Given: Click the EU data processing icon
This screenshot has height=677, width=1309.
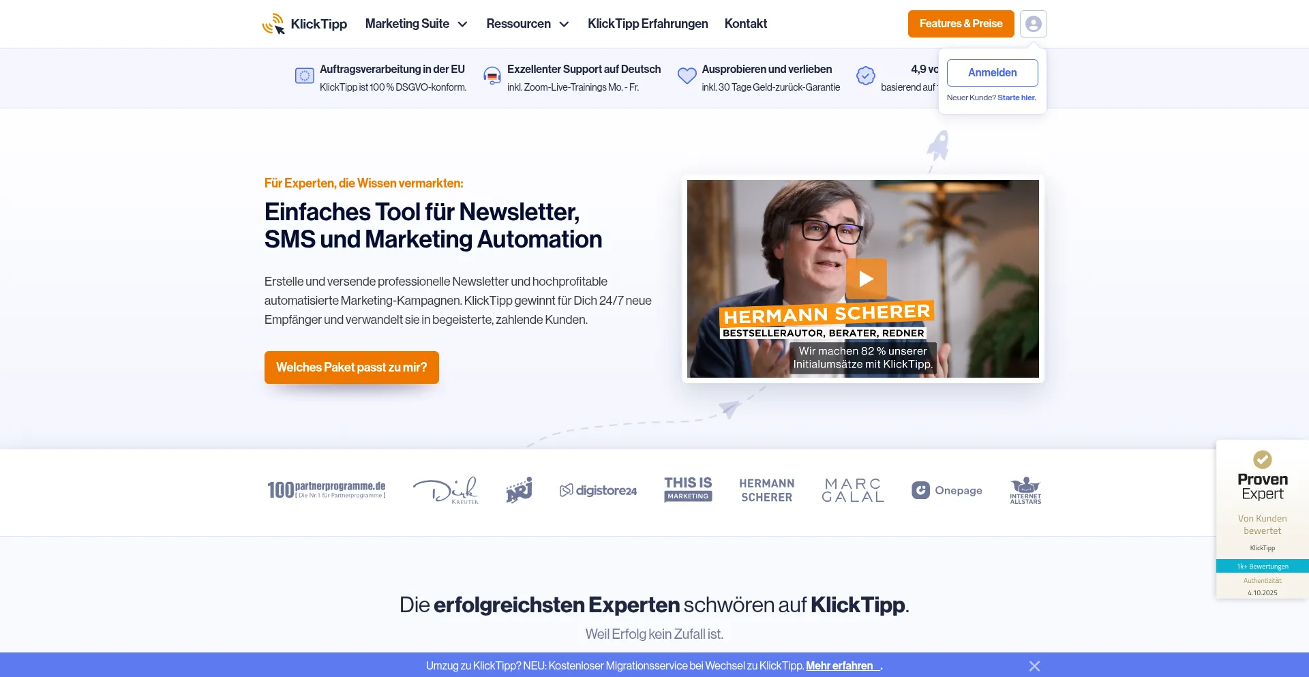Looking at the screenshot, I should pyautogui.click(x=304, y=76).
